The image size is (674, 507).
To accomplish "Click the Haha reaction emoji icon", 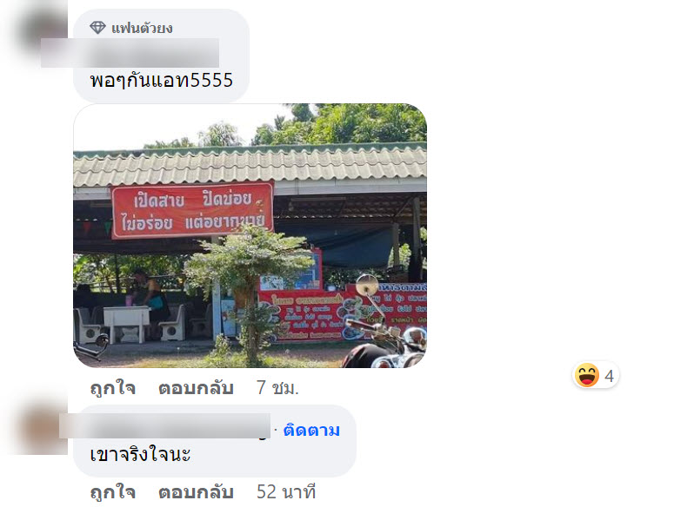I will click(x=587, y=375).
